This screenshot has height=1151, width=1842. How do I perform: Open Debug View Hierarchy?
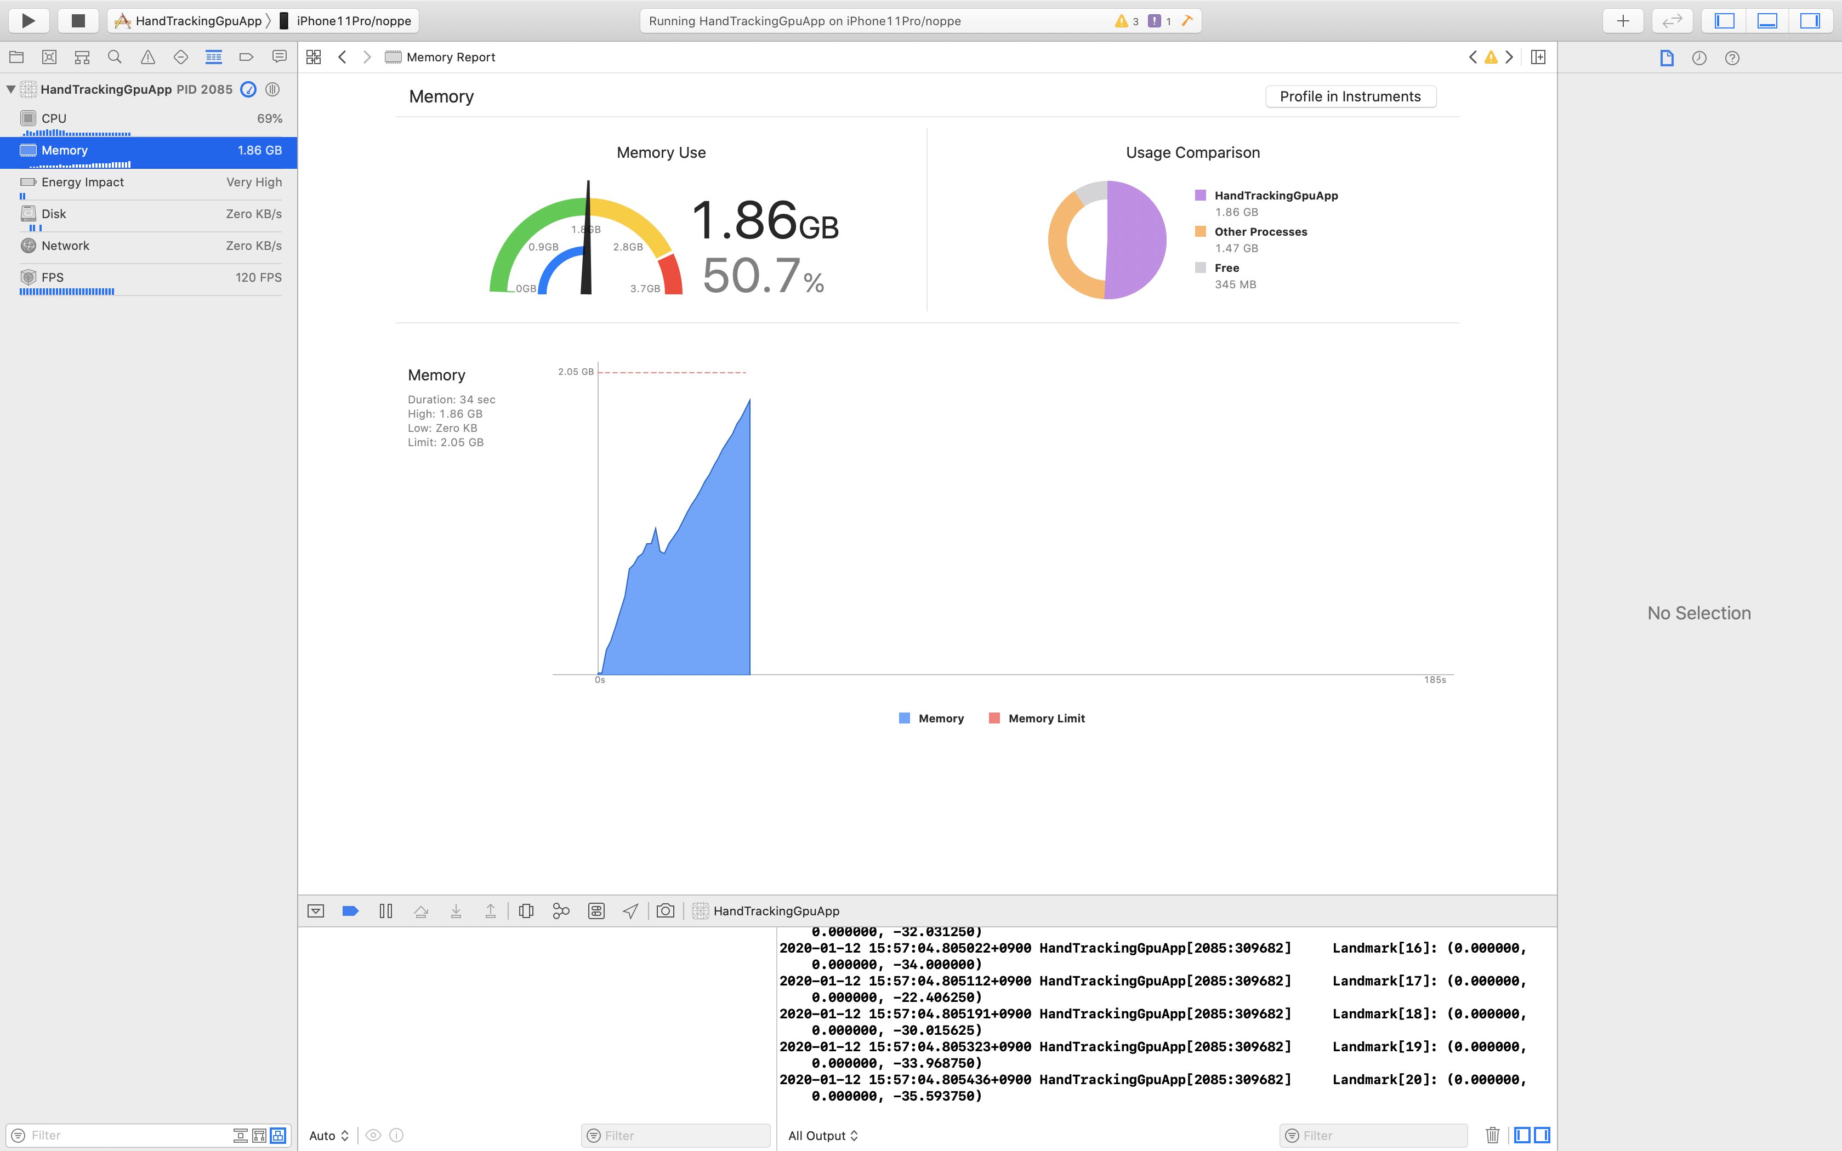coord(526,911)
